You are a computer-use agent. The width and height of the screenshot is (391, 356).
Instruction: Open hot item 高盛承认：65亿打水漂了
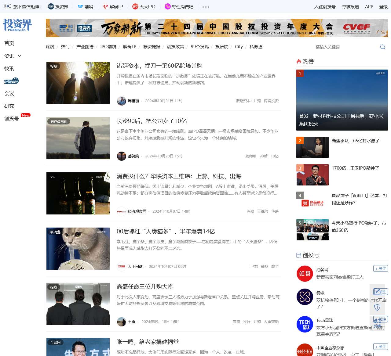356,141
